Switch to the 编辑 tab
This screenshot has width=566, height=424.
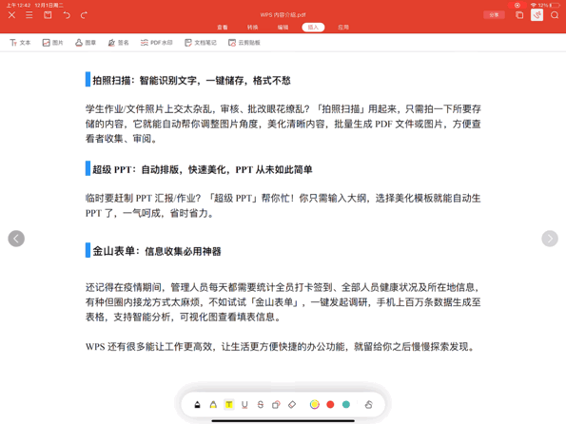click(283, 27)
